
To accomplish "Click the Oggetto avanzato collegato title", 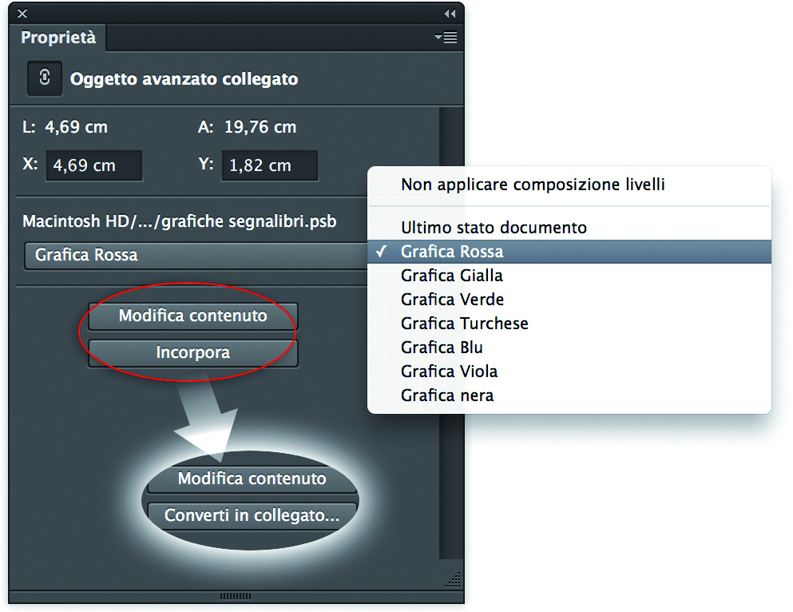I will (184, 79).
